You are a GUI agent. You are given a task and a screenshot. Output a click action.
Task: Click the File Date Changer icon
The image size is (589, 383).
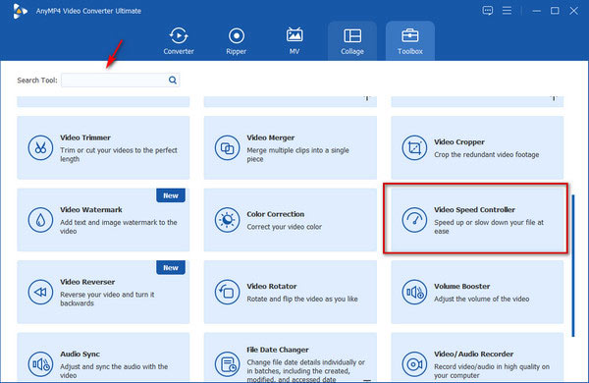(228, 364)
